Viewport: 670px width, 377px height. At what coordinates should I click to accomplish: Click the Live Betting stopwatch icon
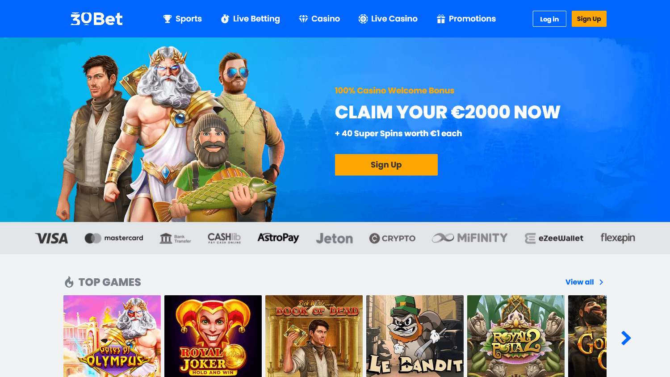pyautogui.click(x=225, y=19)
